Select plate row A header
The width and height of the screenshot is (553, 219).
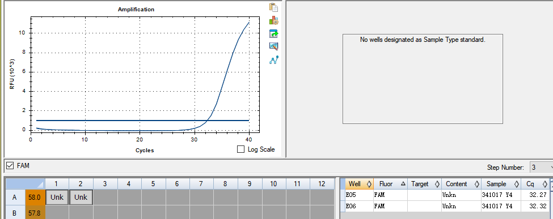click(x=15, y=197)
